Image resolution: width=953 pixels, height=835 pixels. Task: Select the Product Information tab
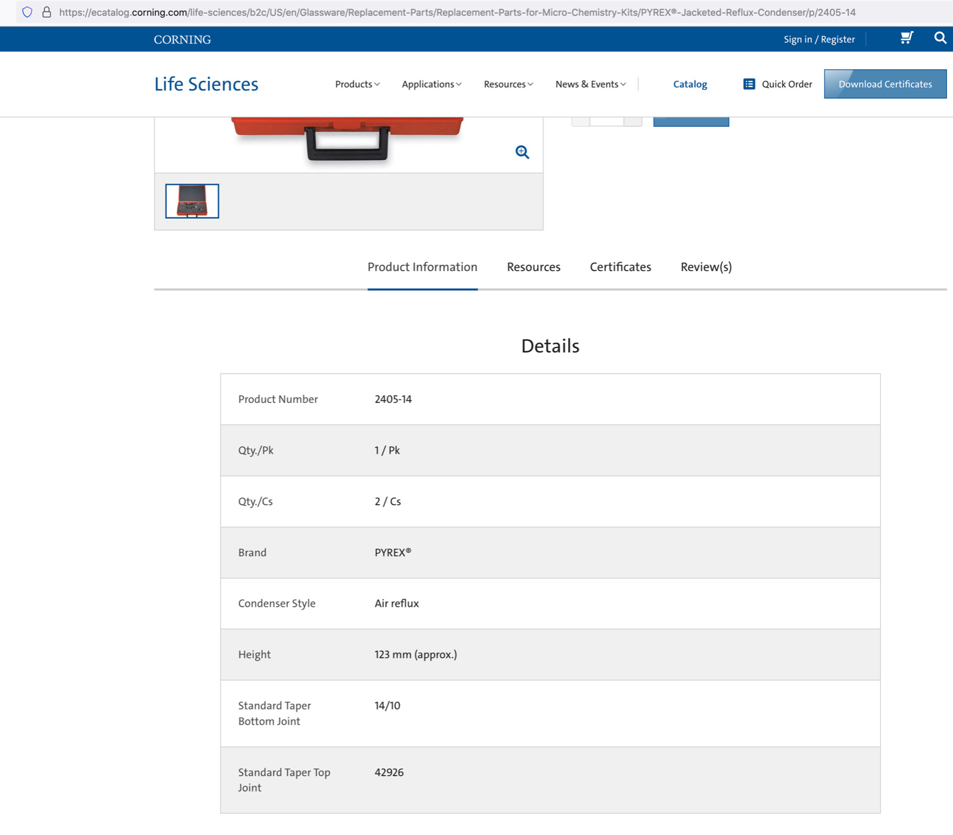click(x=423, y=267)
